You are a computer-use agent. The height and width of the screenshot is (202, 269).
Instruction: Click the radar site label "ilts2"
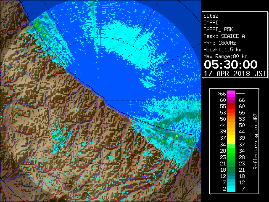[x=211, y=16]
